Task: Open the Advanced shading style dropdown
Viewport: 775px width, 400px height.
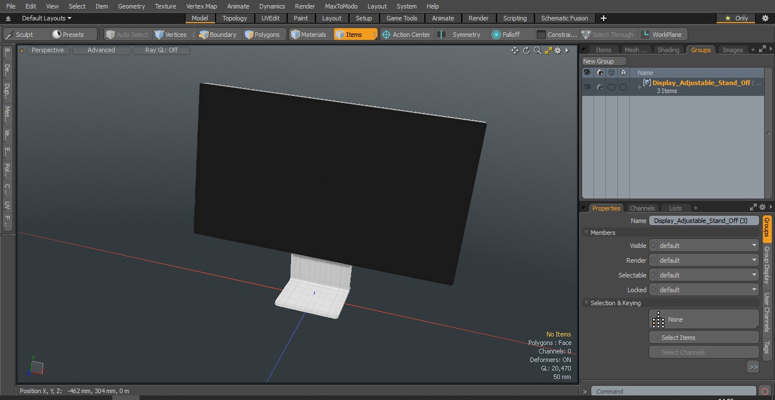Action: pos(101,50)
